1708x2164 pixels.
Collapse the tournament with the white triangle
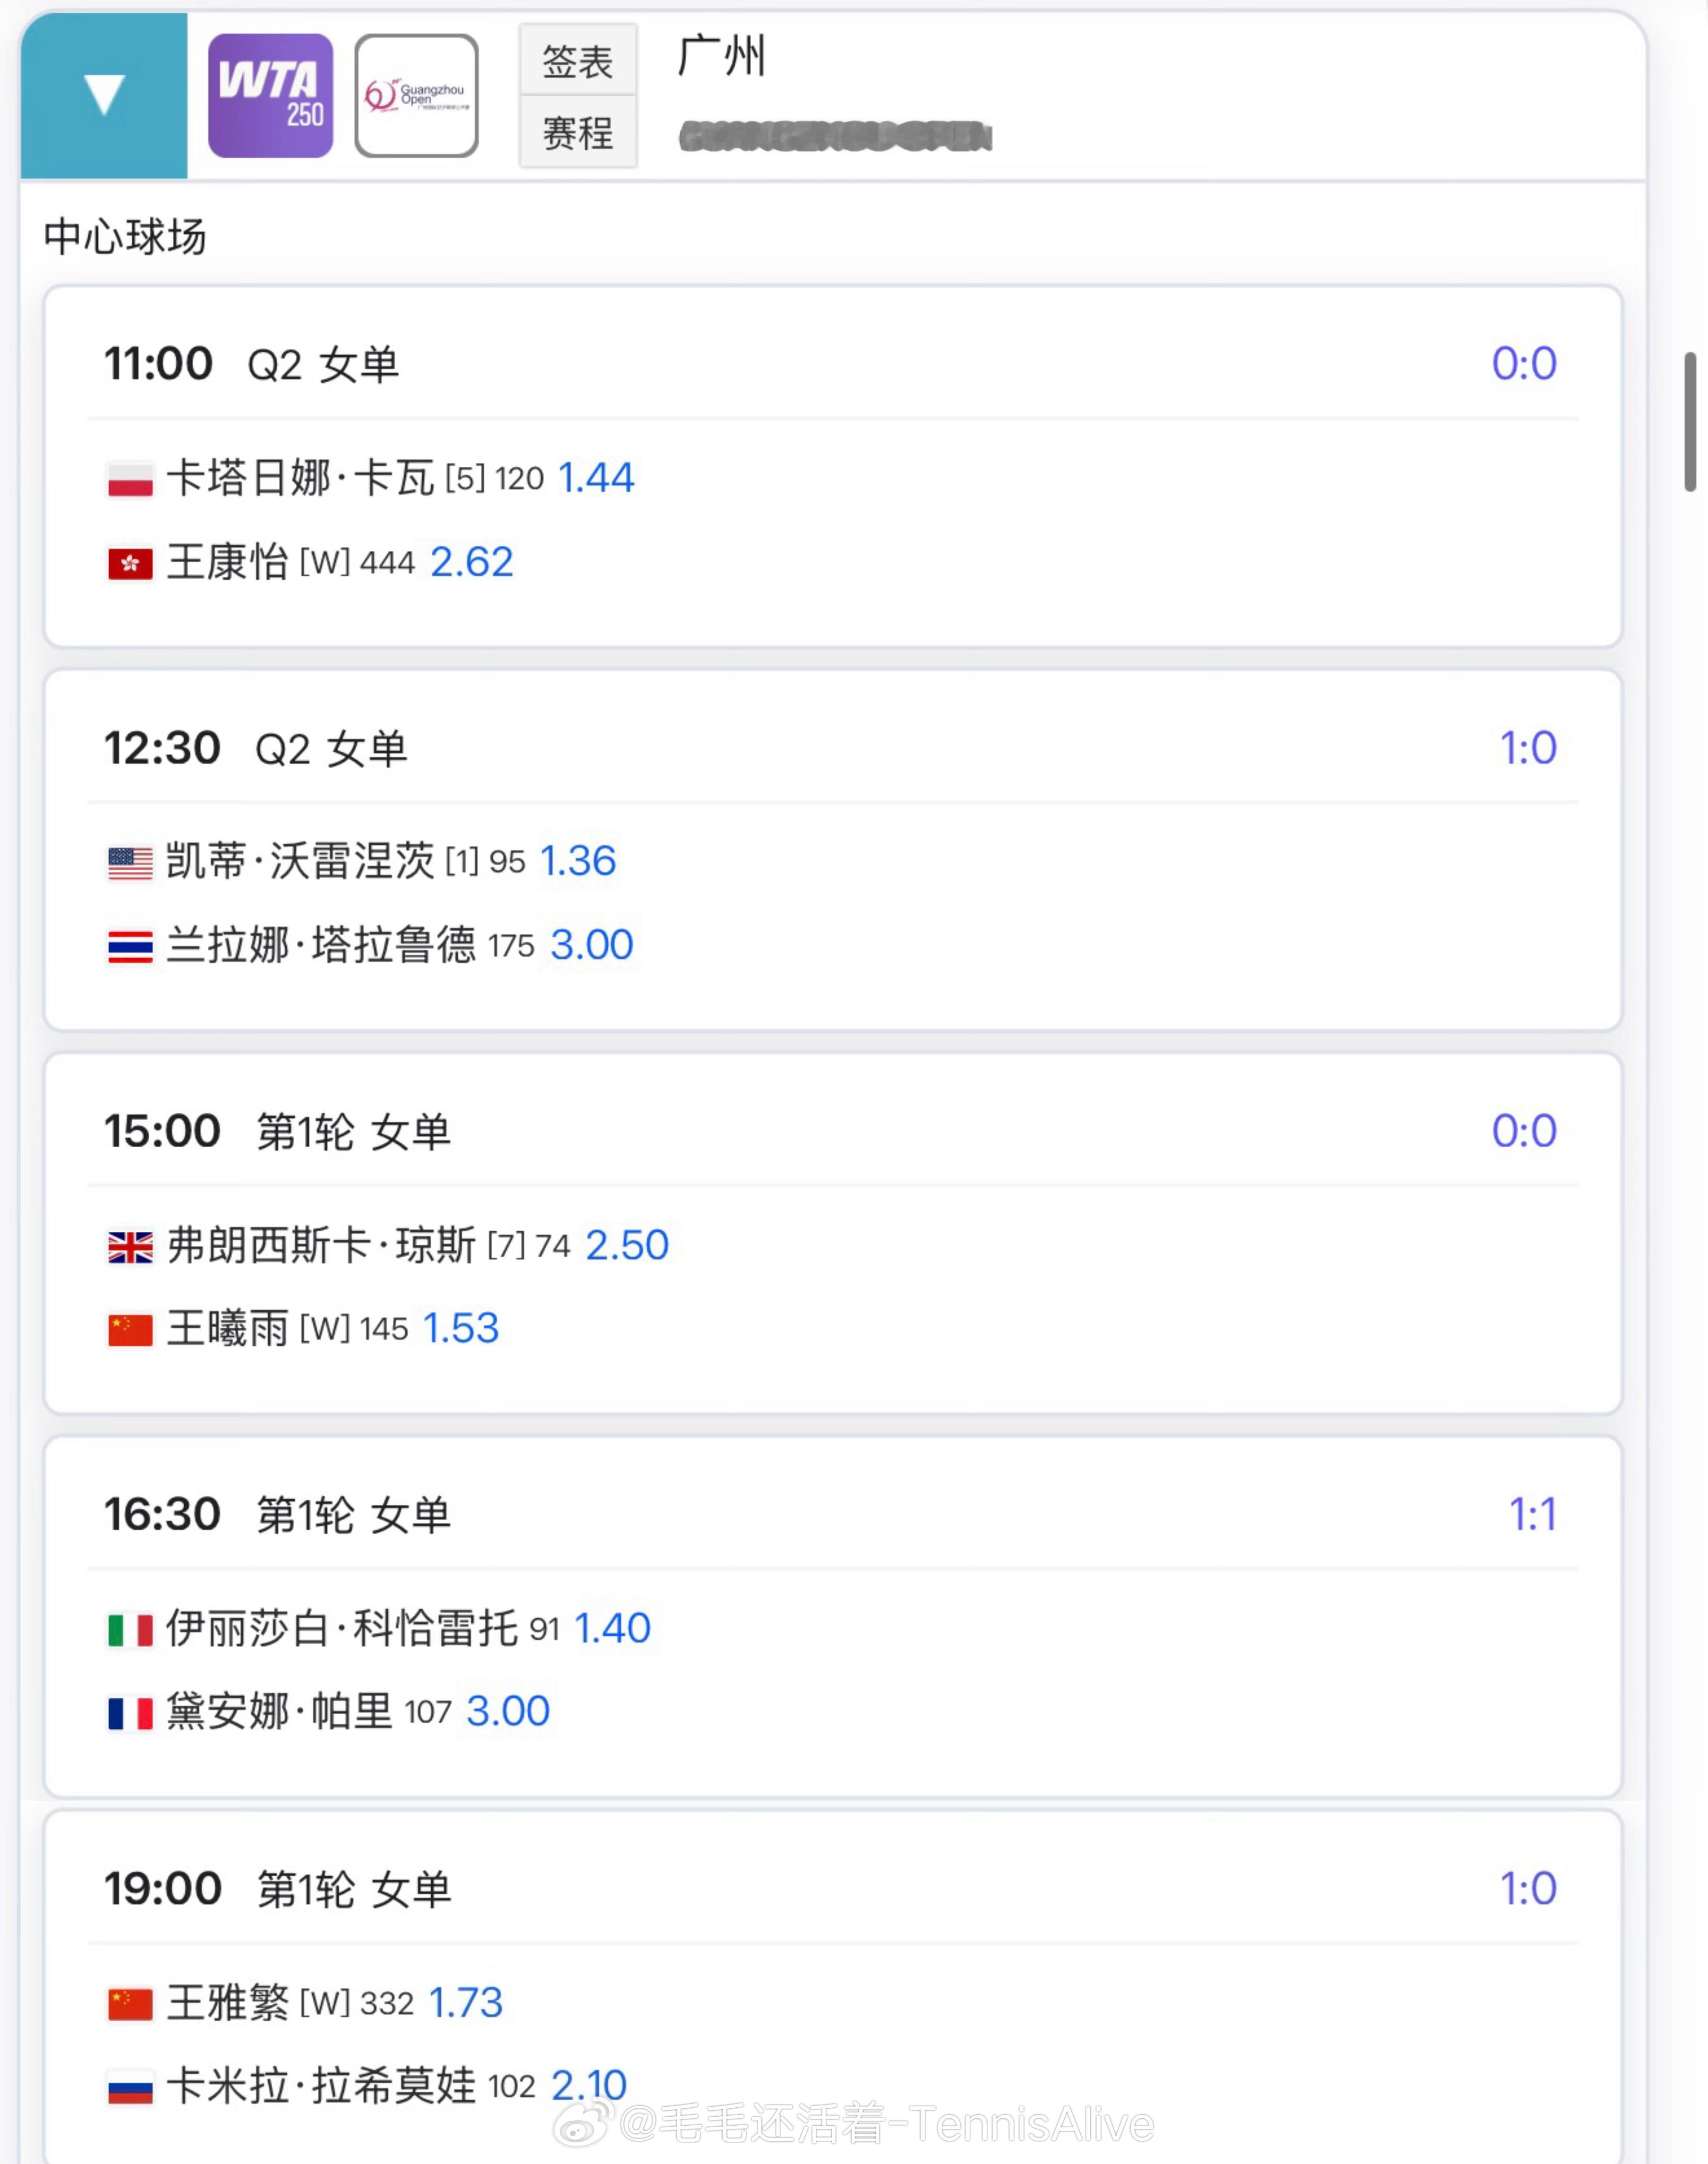104,95
